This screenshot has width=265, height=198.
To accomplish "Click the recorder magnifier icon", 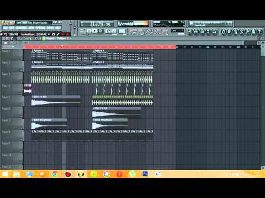I will (x=6, y=34).
